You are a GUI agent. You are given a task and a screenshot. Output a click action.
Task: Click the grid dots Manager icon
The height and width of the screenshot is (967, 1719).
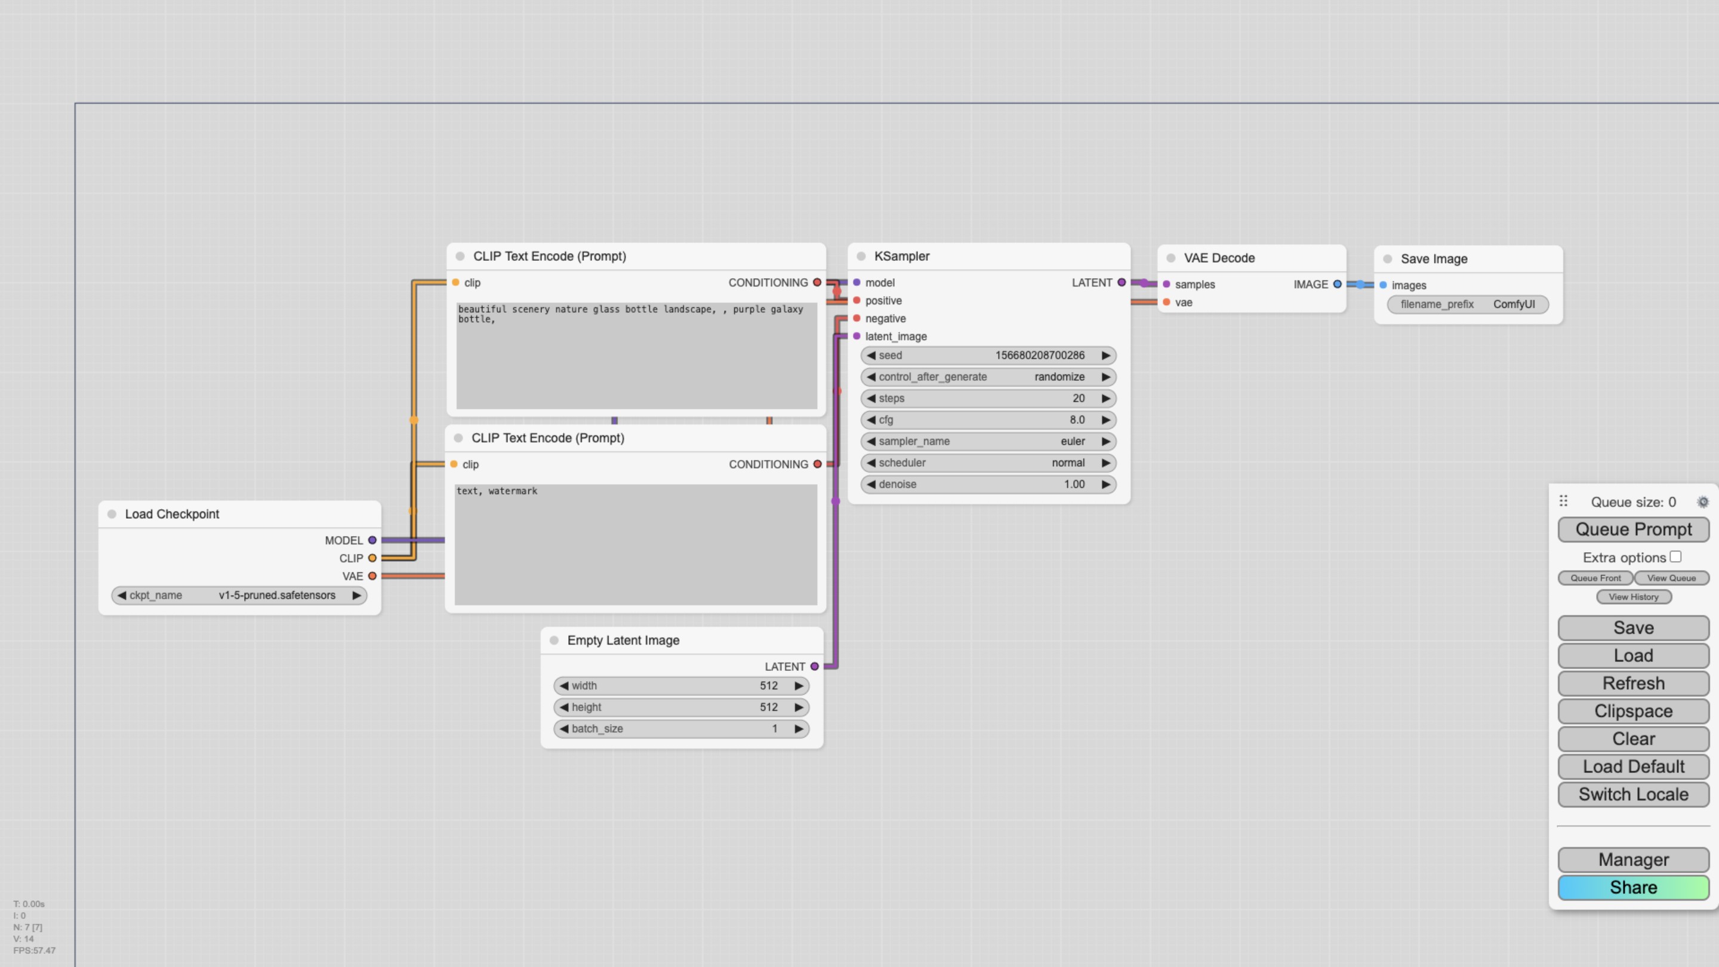[1563, 501]
